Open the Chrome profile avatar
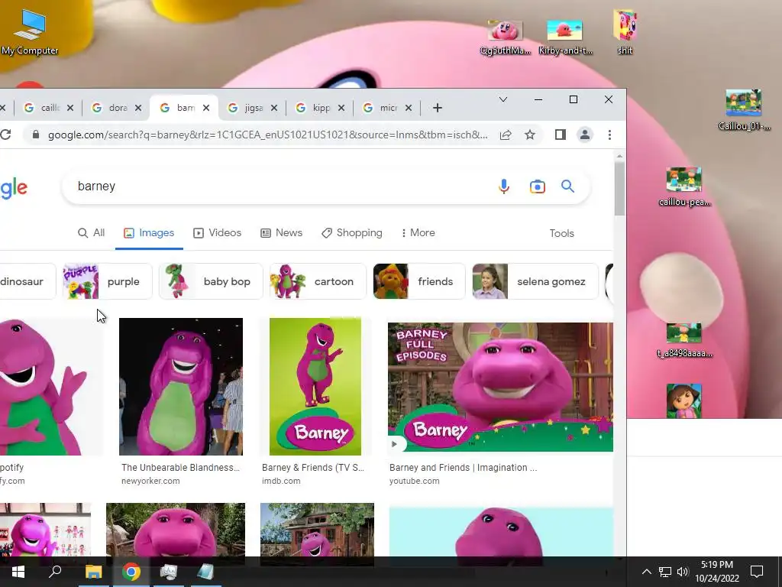Image resolution: width=782 pixels, height=587 pixels. coord(584,135)
